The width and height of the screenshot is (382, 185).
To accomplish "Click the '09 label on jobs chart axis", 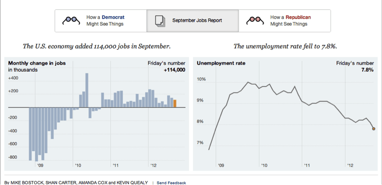I will pyautogui.click(x=41, y=165).
